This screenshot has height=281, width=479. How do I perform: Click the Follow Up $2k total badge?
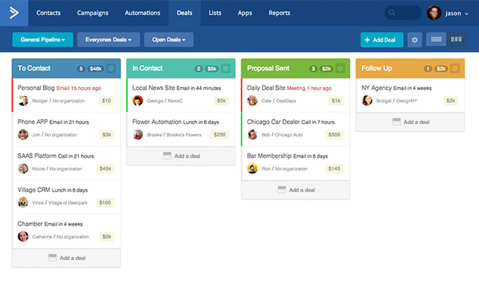click(x=441, y=69)
